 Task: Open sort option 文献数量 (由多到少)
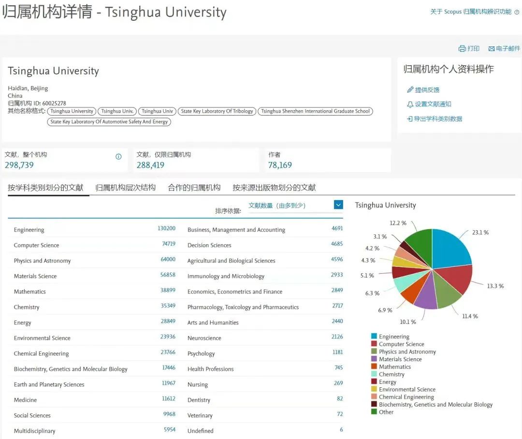click(277, 205)
